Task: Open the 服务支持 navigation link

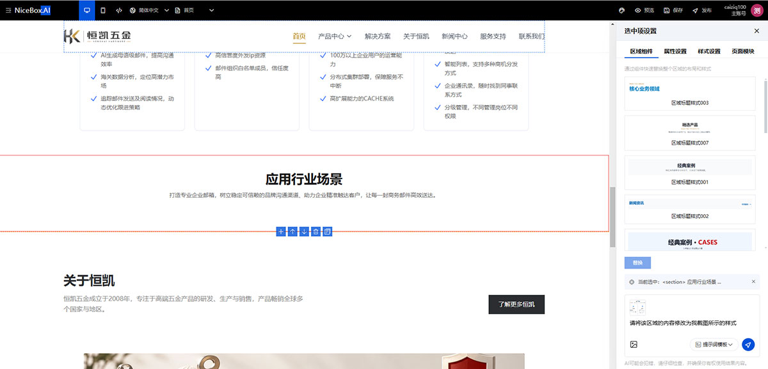Action: 493,36
